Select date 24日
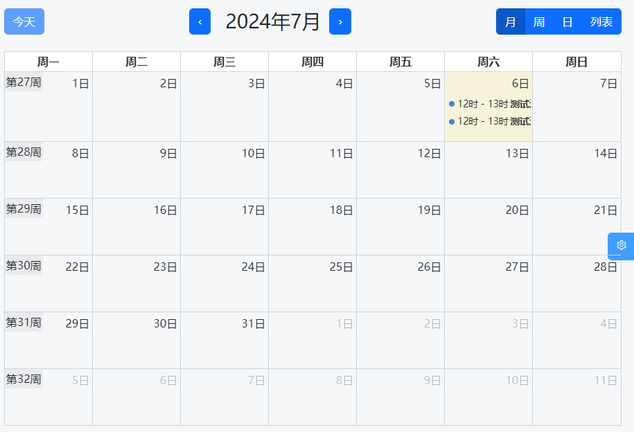The image size is (634, 432). pyautogui.click(x=253, y=267)
